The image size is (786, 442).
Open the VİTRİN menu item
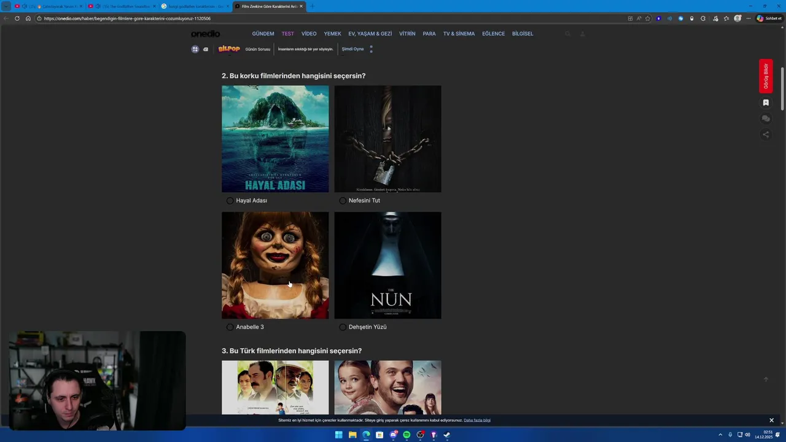(407, 34)
